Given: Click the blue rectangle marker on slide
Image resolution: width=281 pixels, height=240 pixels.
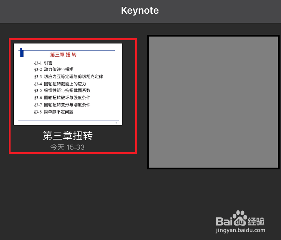Looking at the screenshot, I should pyautogui.click(x=22, y=53).
